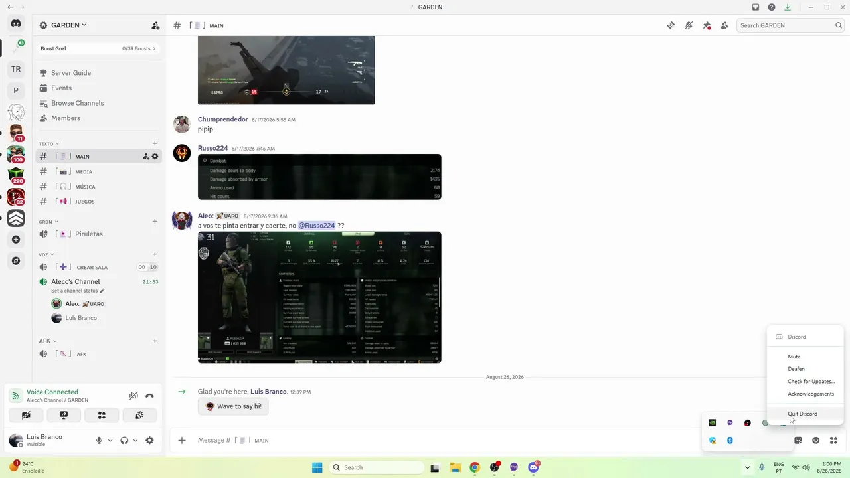
Task: Open the Inbox icon in title bar
Action: coord(756,7)
